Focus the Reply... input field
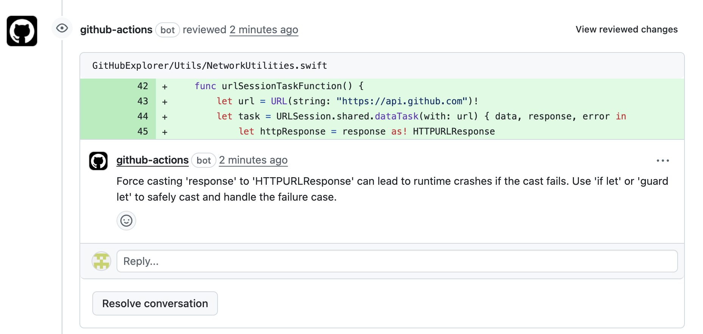 coord(397,261)
